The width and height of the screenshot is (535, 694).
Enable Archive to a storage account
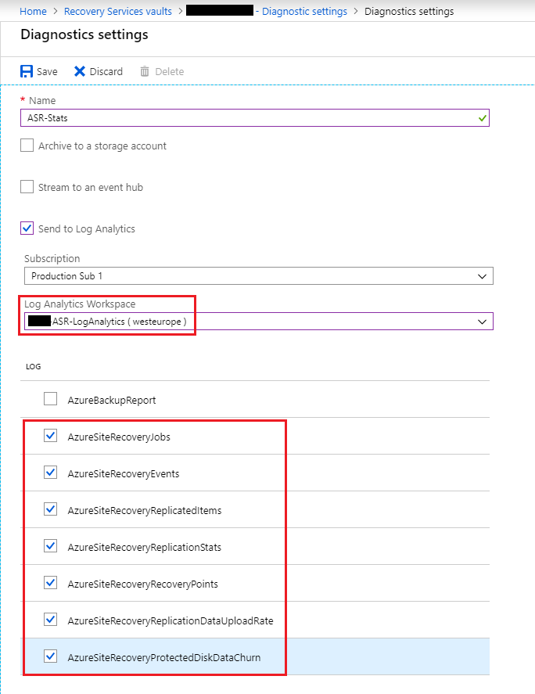(x=27, y=146)
